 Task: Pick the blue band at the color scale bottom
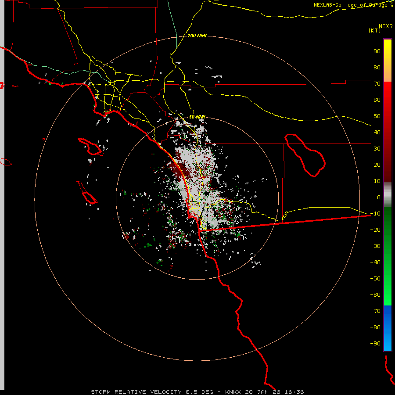pyautogui.click(x=388, y=328)
